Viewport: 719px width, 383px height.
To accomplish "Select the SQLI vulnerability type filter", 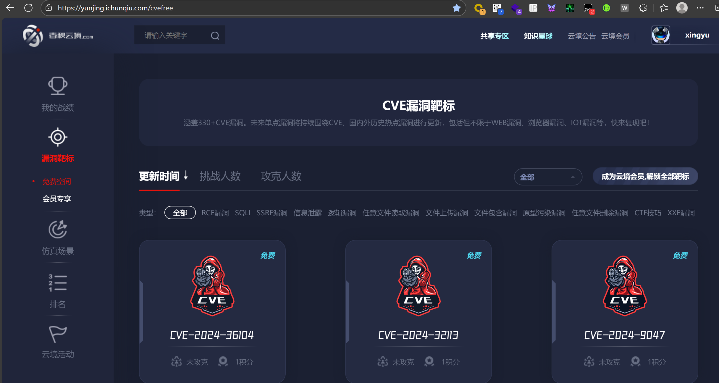I will [242, 213].
